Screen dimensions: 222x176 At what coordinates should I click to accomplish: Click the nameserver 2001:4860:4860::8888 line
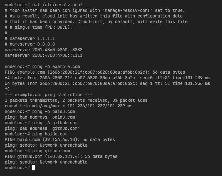pyautogui.click(x=44, y=50)
